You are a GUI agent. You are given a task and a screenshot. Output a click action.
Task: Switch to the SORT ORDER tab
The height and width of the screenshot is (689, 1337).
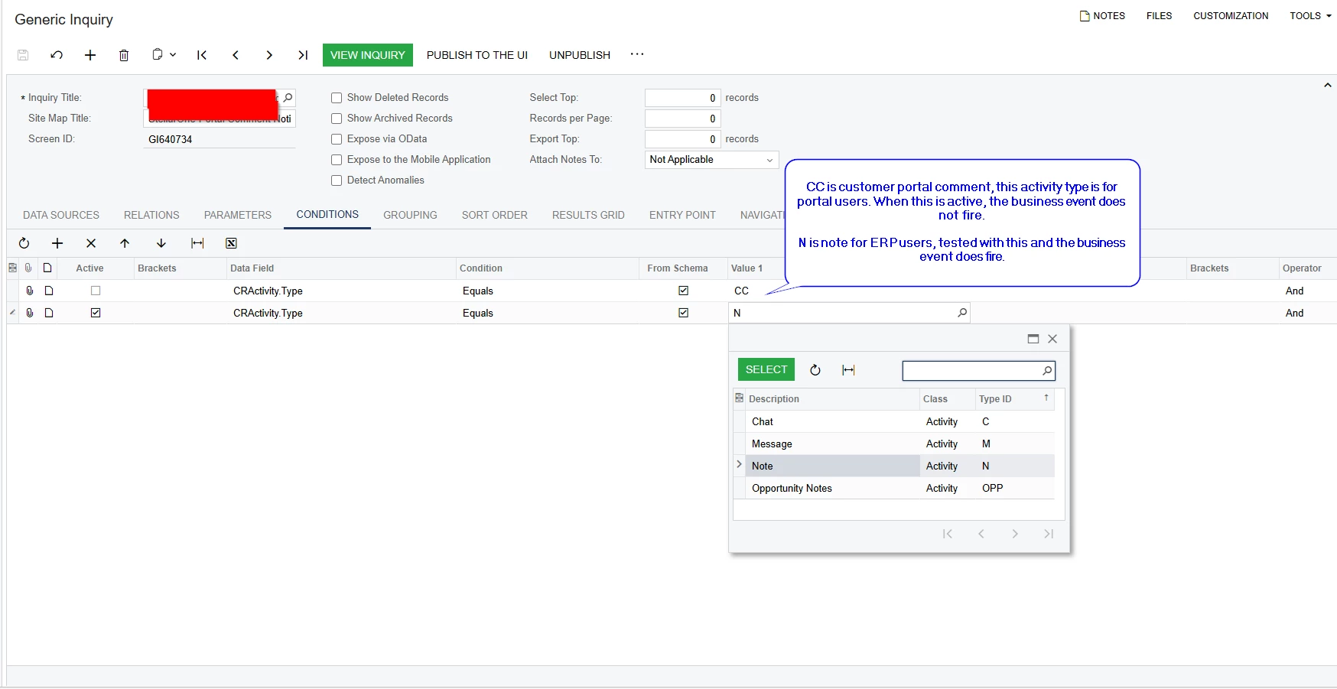[495, 215]
